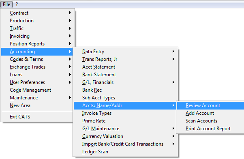Image resolution: width=244 pixels, height=159 pixels.
Task: Open G/L Maintenance submenu
Action: coord(125,129)
